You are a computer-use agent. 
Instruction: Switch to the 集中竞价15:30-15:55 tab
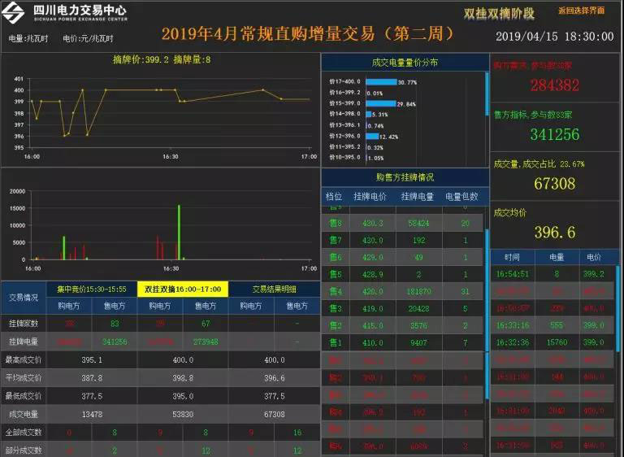91,289
